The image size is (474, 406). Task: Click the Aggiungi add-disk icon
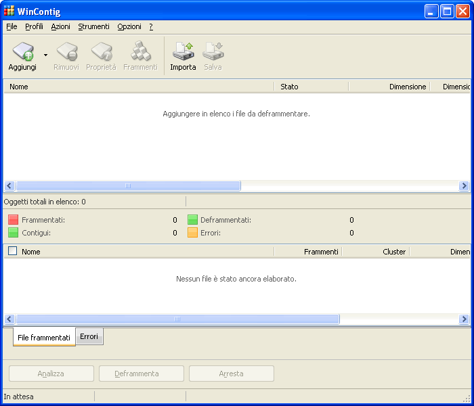coord(23,51)
